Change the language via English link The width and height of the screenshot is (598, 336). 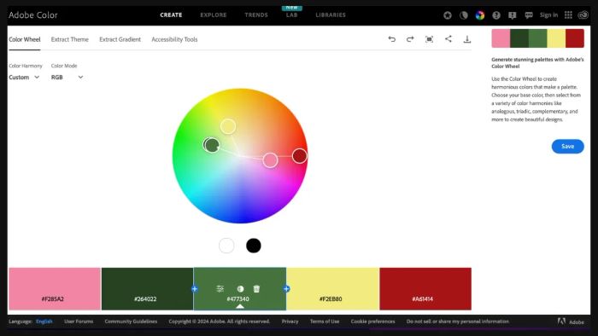[x=44, y=322]
